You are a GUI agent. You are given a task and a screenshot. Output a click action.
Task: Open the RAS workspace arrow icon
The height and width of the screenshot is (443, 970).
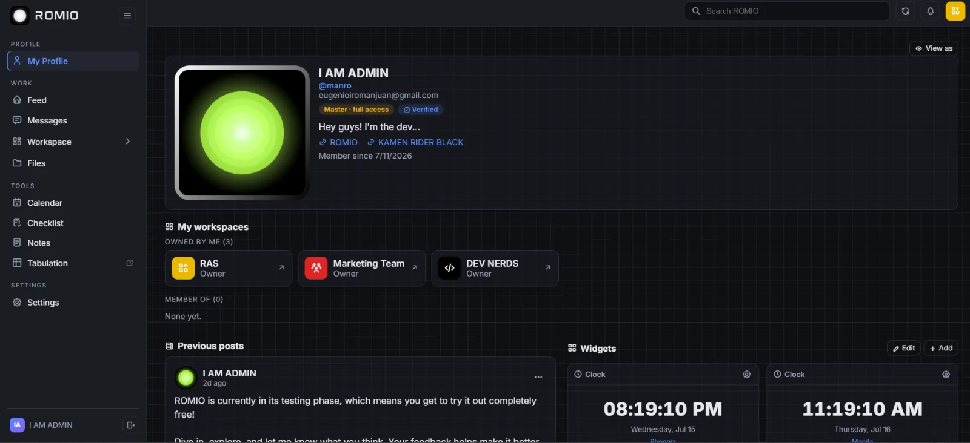coord(281,267)
